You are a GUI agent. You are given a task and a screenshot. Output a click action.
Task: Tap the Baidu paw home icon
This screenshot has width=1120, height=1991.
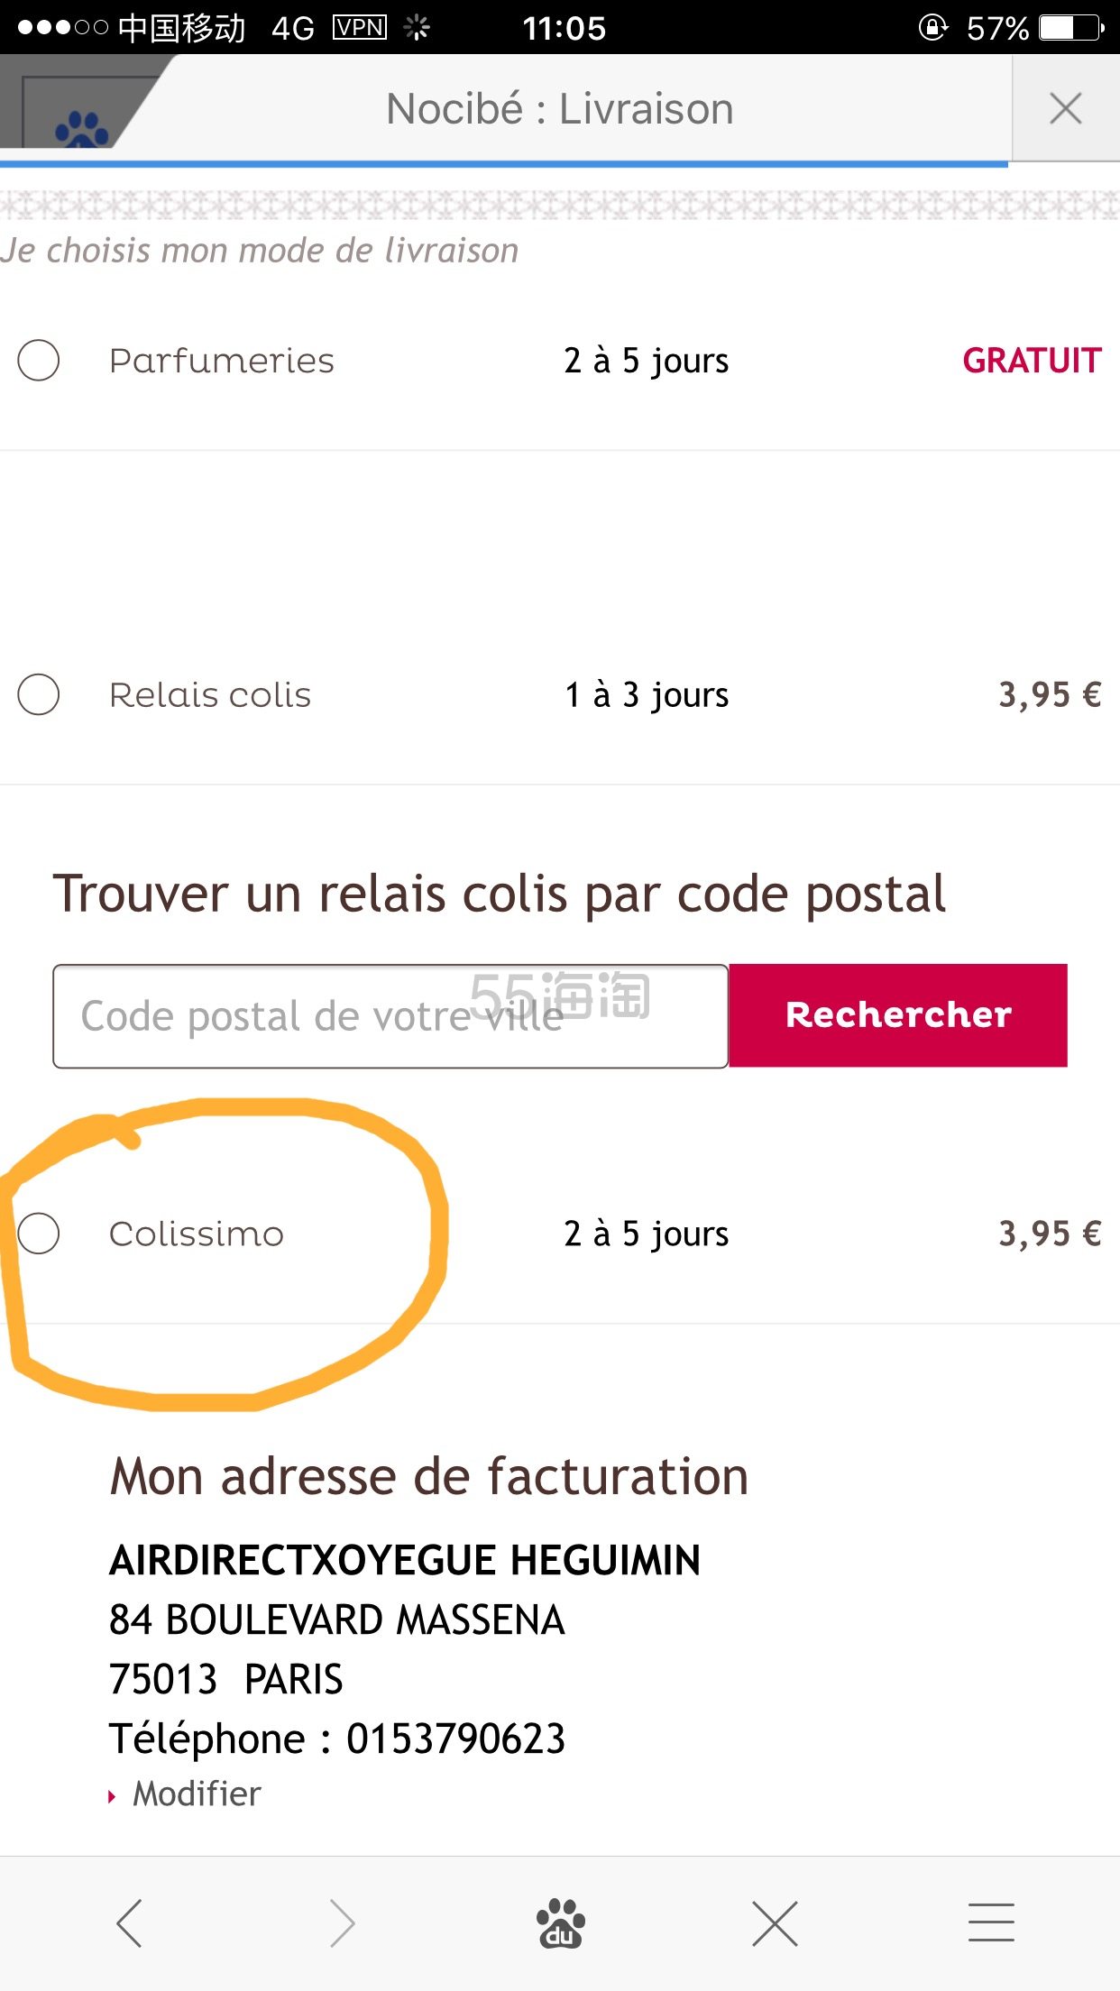point(560,1923)
